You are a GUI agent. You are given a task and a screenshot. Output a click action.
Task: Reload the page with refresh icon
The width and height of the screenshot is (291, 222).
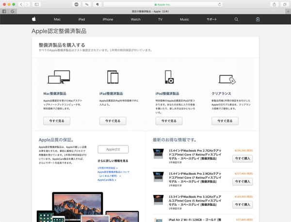tap(219, 4)
